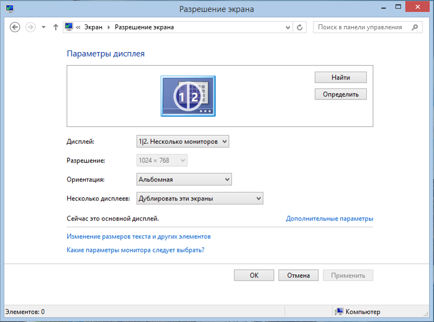434x322 pixels.
Task: Click the search magnifier icon
Action: click(414, 27)
